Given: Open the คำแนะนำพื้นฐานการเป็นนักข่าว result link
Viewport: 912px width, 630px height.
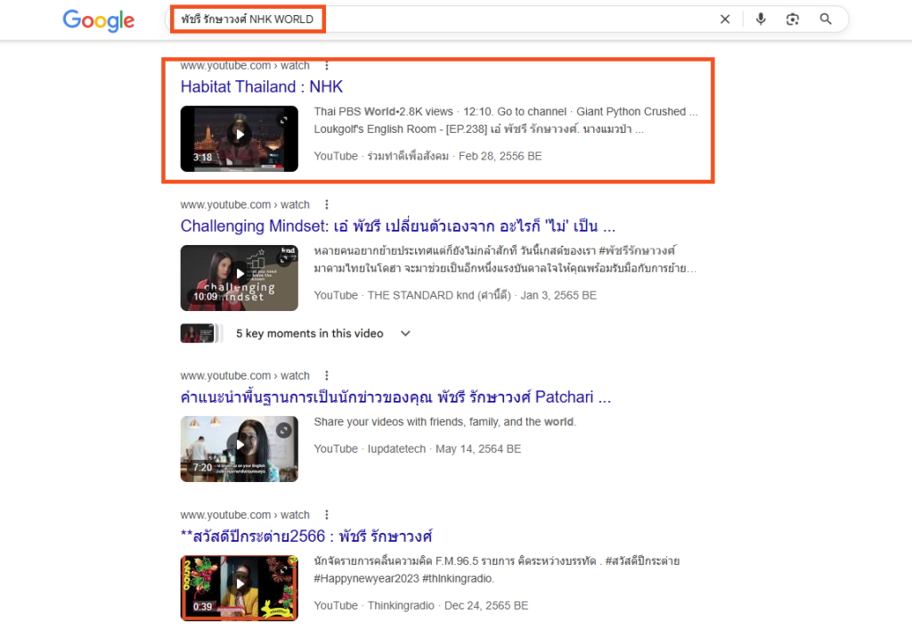Looking at the screenshot, I should pos(395,397).
